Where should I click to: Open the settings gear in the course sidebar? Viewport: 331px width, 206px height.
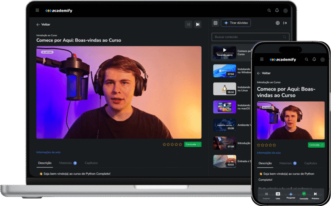click(278, 23)
